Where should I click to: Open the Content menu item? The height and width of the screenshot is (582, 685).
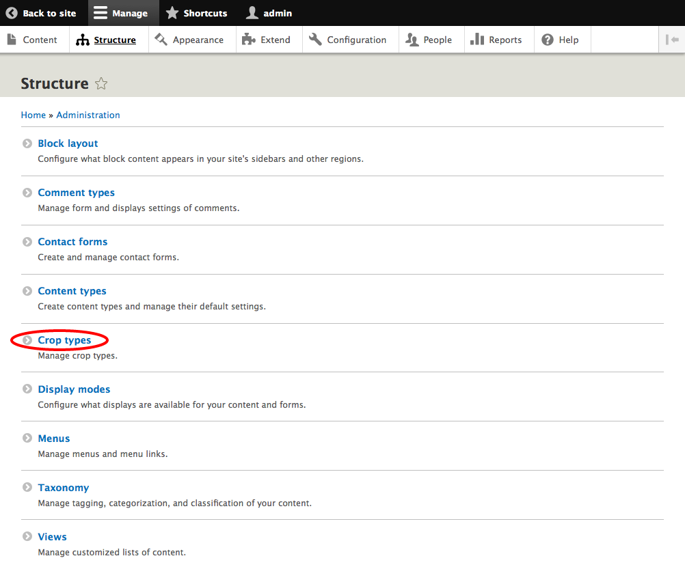(33, 40)
